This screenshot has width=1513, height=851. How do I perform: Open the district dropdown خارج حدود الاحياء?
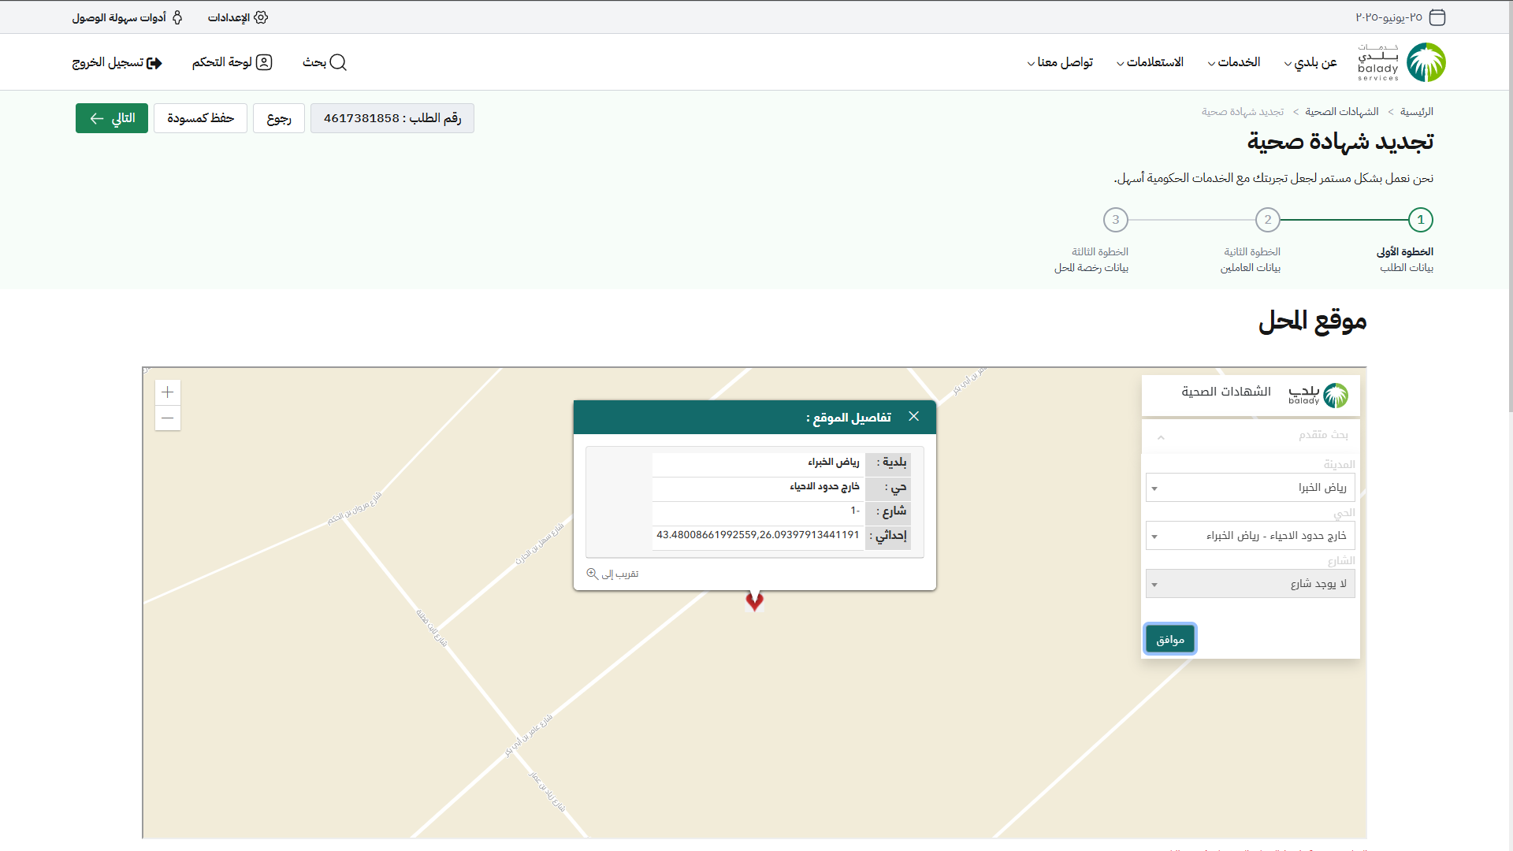tap(1251, 536)
